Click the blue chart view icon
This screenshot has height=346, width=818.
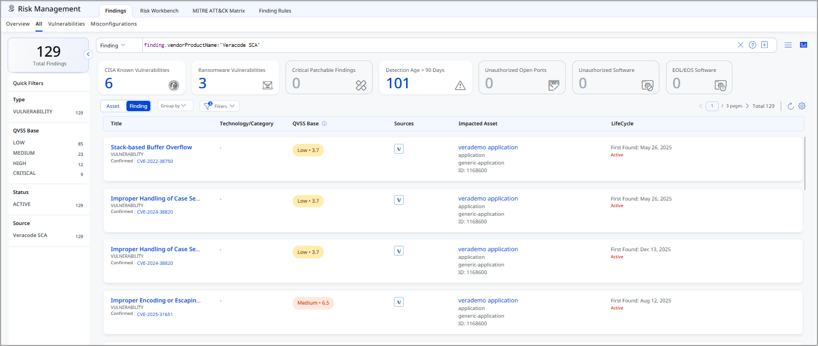click(x=803, y=45)
